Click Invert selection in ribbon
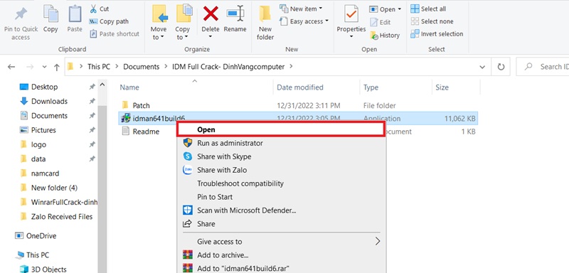569x273 pixels. point(437,33)
